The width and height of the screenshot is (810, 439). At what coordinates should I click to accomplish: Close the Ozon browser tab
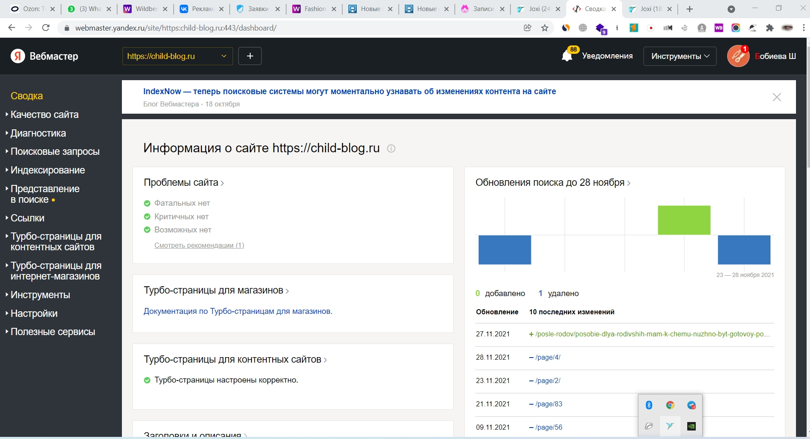[x=52, y=9]
